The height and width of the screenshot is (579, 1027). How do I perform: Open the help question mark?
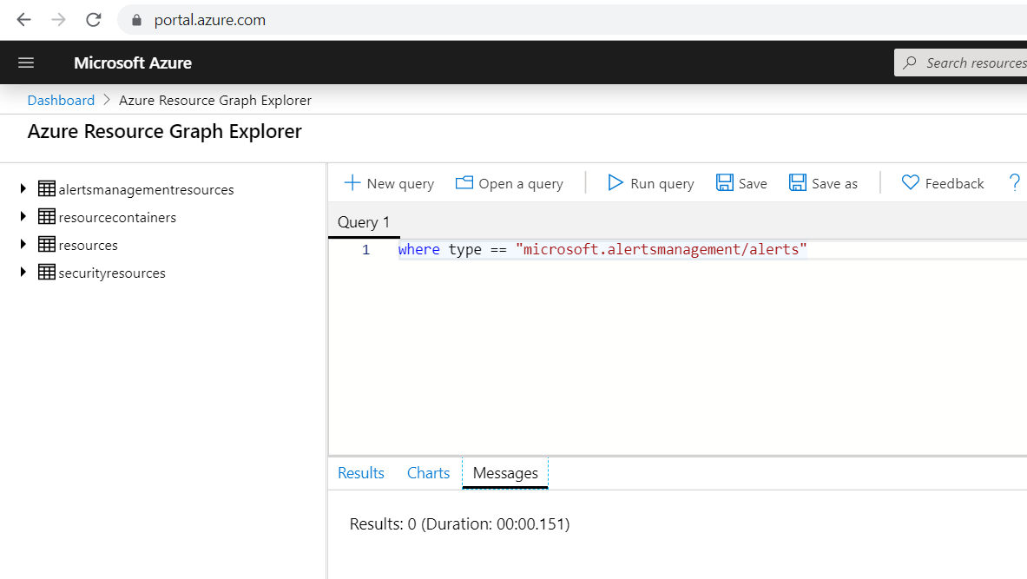point(1014,183)
